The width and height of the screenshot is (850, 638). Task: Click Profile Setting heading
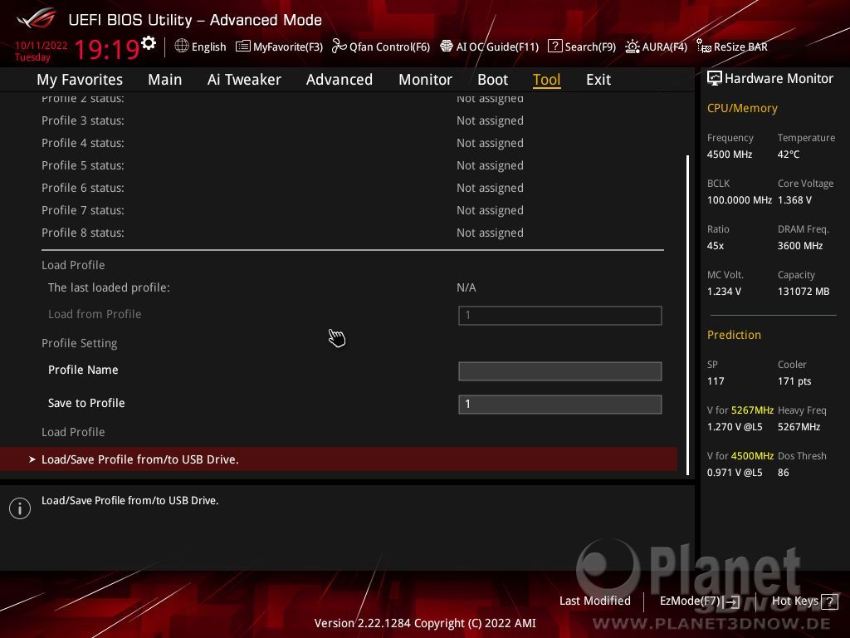pyautogui.click(x=79, y=343)
